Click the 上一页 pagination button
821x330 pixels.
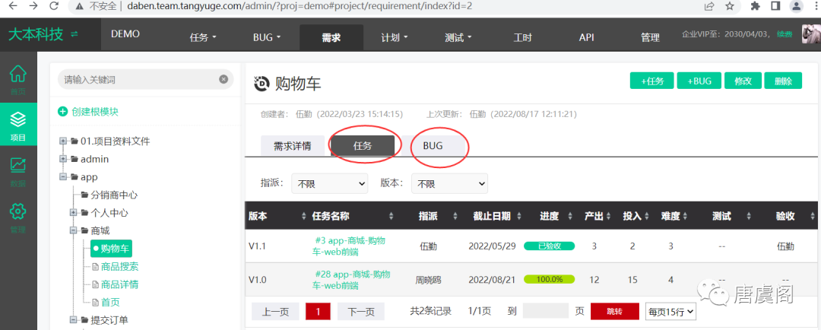(x=275, y=311)
